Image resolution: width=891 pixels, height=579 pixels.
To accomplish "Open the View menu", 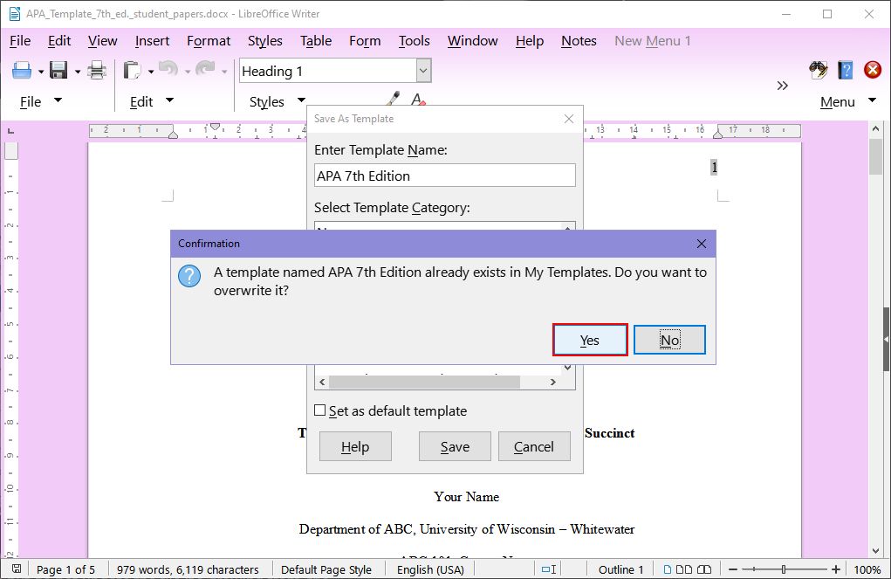I will tap(102, 41).
